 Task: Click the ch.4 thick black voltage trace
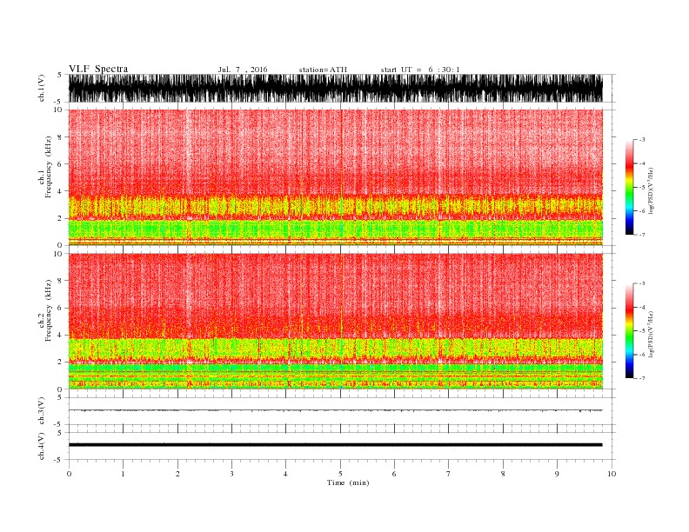335,445
